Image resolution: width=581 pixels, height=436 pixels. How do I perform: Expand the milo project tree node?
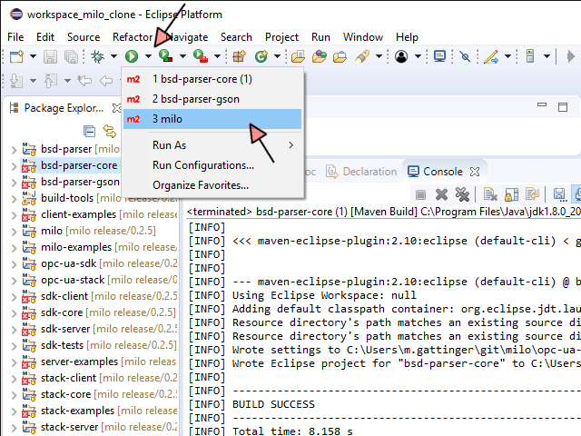coord(13,231)
